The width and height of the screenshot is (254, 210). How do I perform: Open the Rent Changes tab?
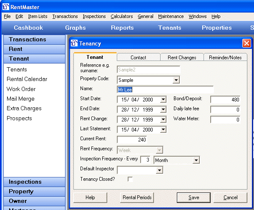(x=182, y=58)
